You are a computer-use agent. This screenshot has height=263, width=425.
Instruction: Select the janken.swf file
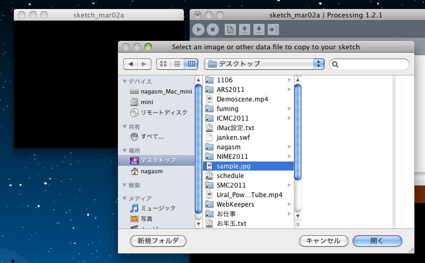[248, 138]
